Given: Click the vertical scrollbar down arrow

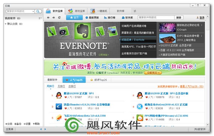Looking at the screenshot, I should pyautogui.click(x=208, y=125).
